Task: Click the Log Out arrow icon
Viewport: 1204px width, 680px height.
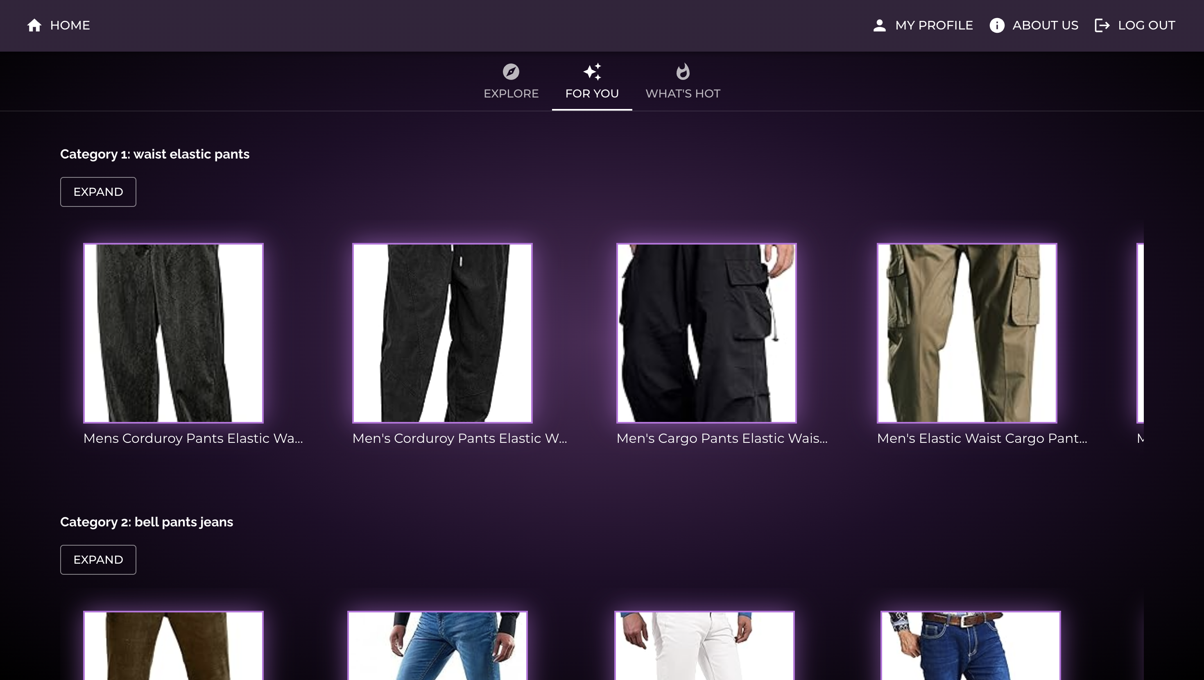Action: coord(1102,25)
